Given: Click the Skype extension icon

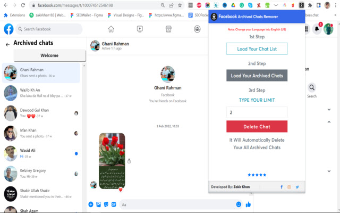Looking at the screenshot, I should click(250, 5).
